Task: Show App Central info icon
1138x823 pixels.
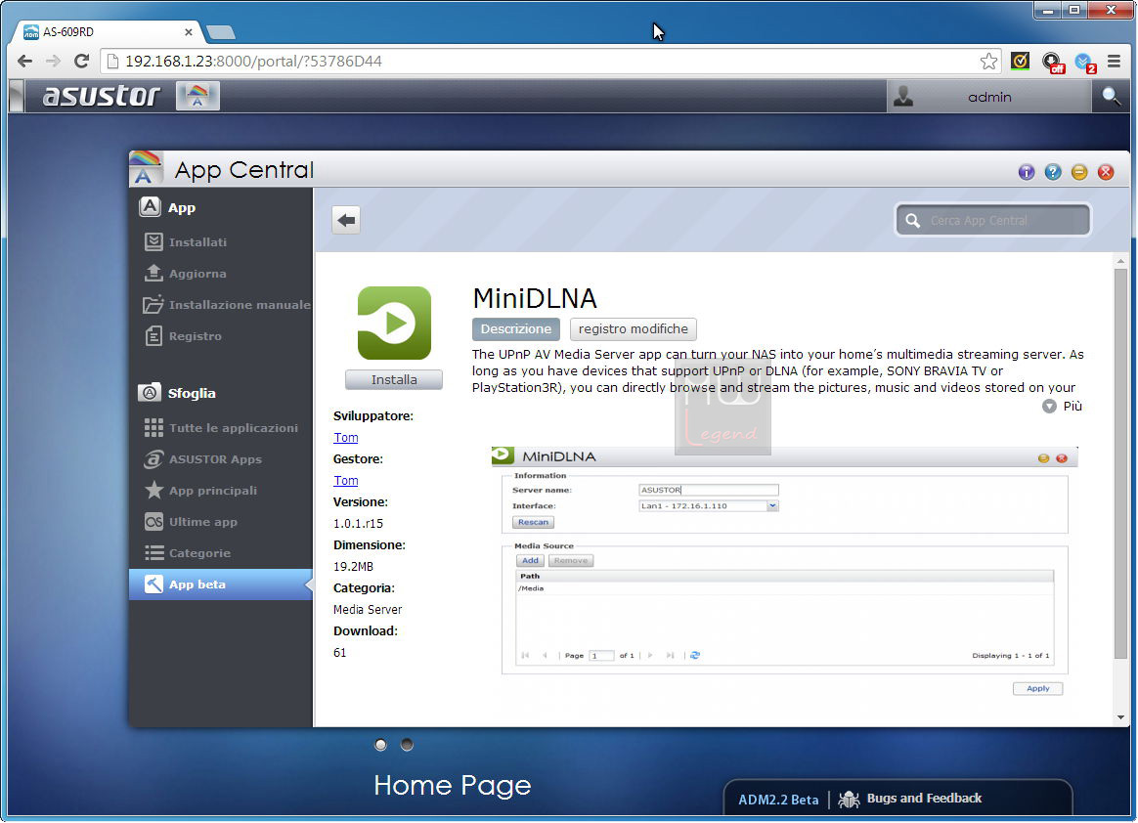Action: pos(1027,172)
